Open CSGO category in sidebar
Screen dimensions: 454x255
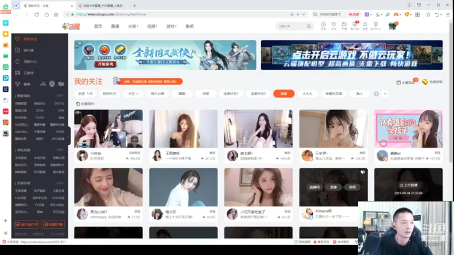40,118
